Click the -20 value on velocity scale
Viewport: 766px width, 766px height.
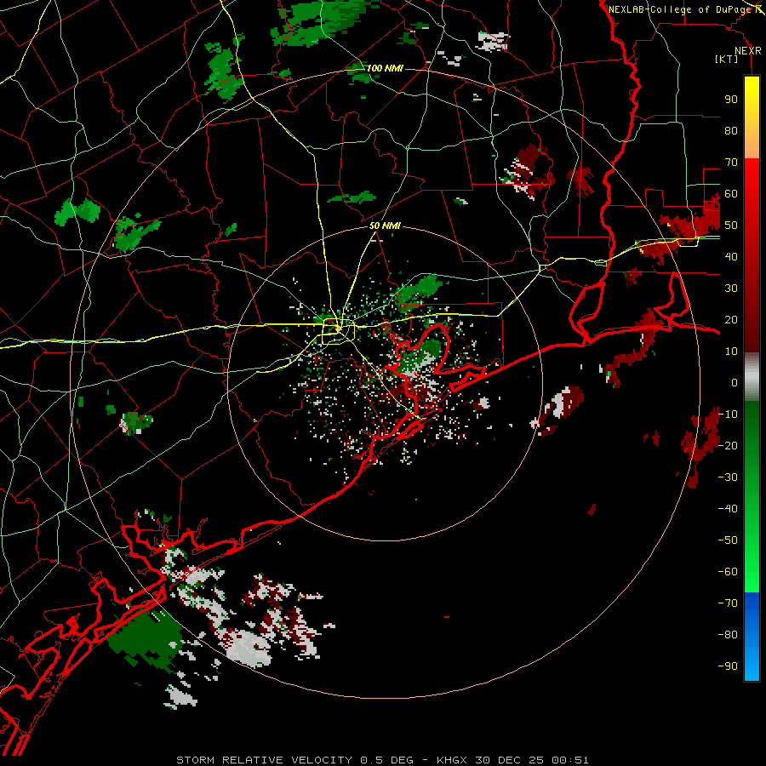pyautogui.click(x=728, y=445)
